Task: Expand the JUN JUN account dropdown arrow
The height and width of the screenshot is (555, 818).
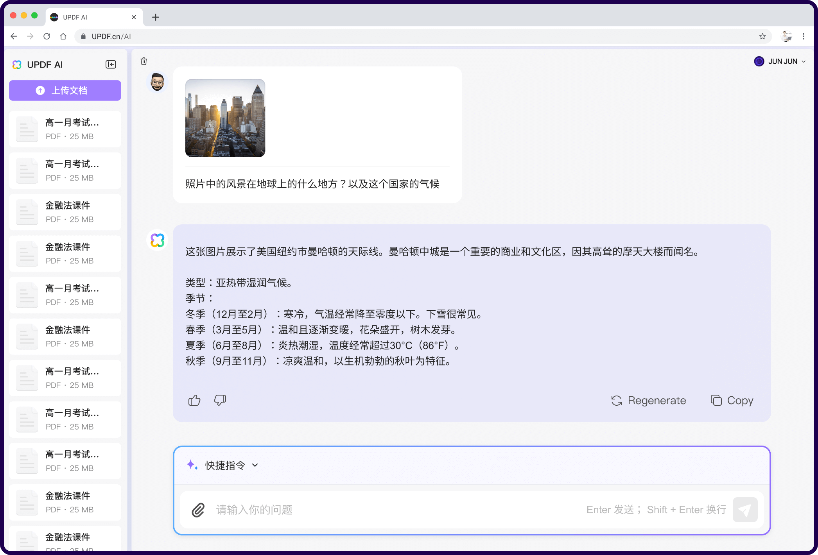Action: pos(804,61)
